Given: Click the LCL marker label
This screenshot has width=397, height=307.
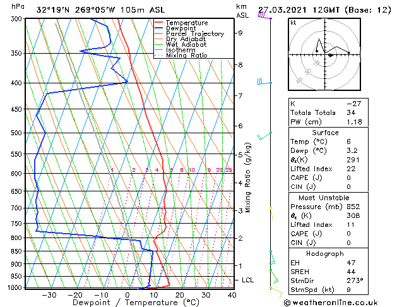Looking at the screenshot, I should click(247, 280).
